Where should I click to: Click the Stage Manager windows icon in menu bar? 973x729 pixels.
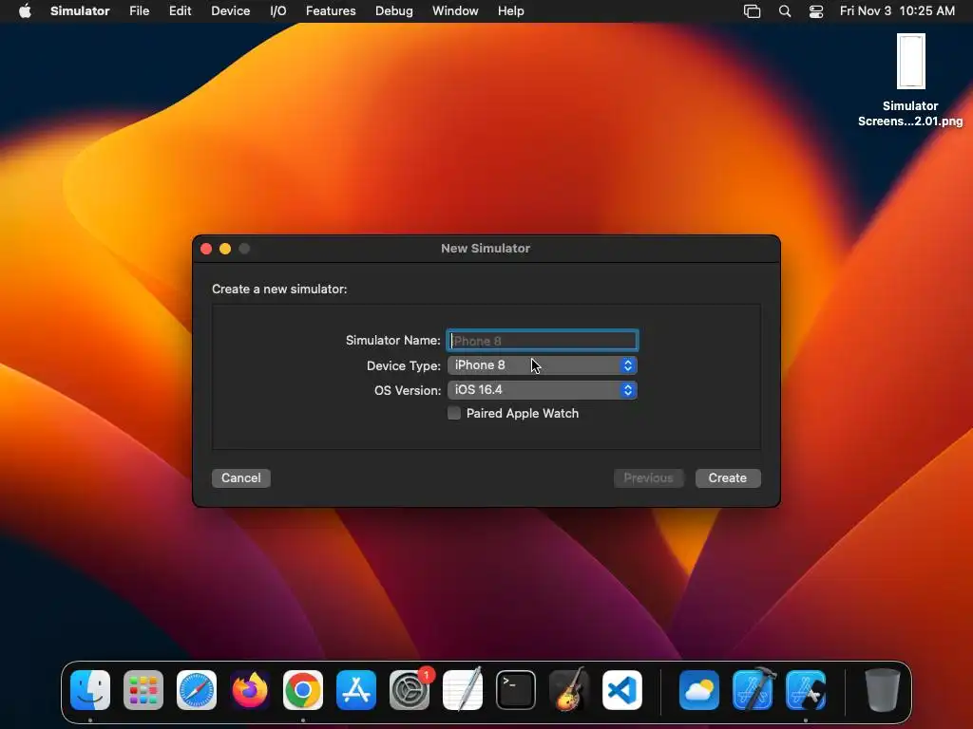point(753,11)
